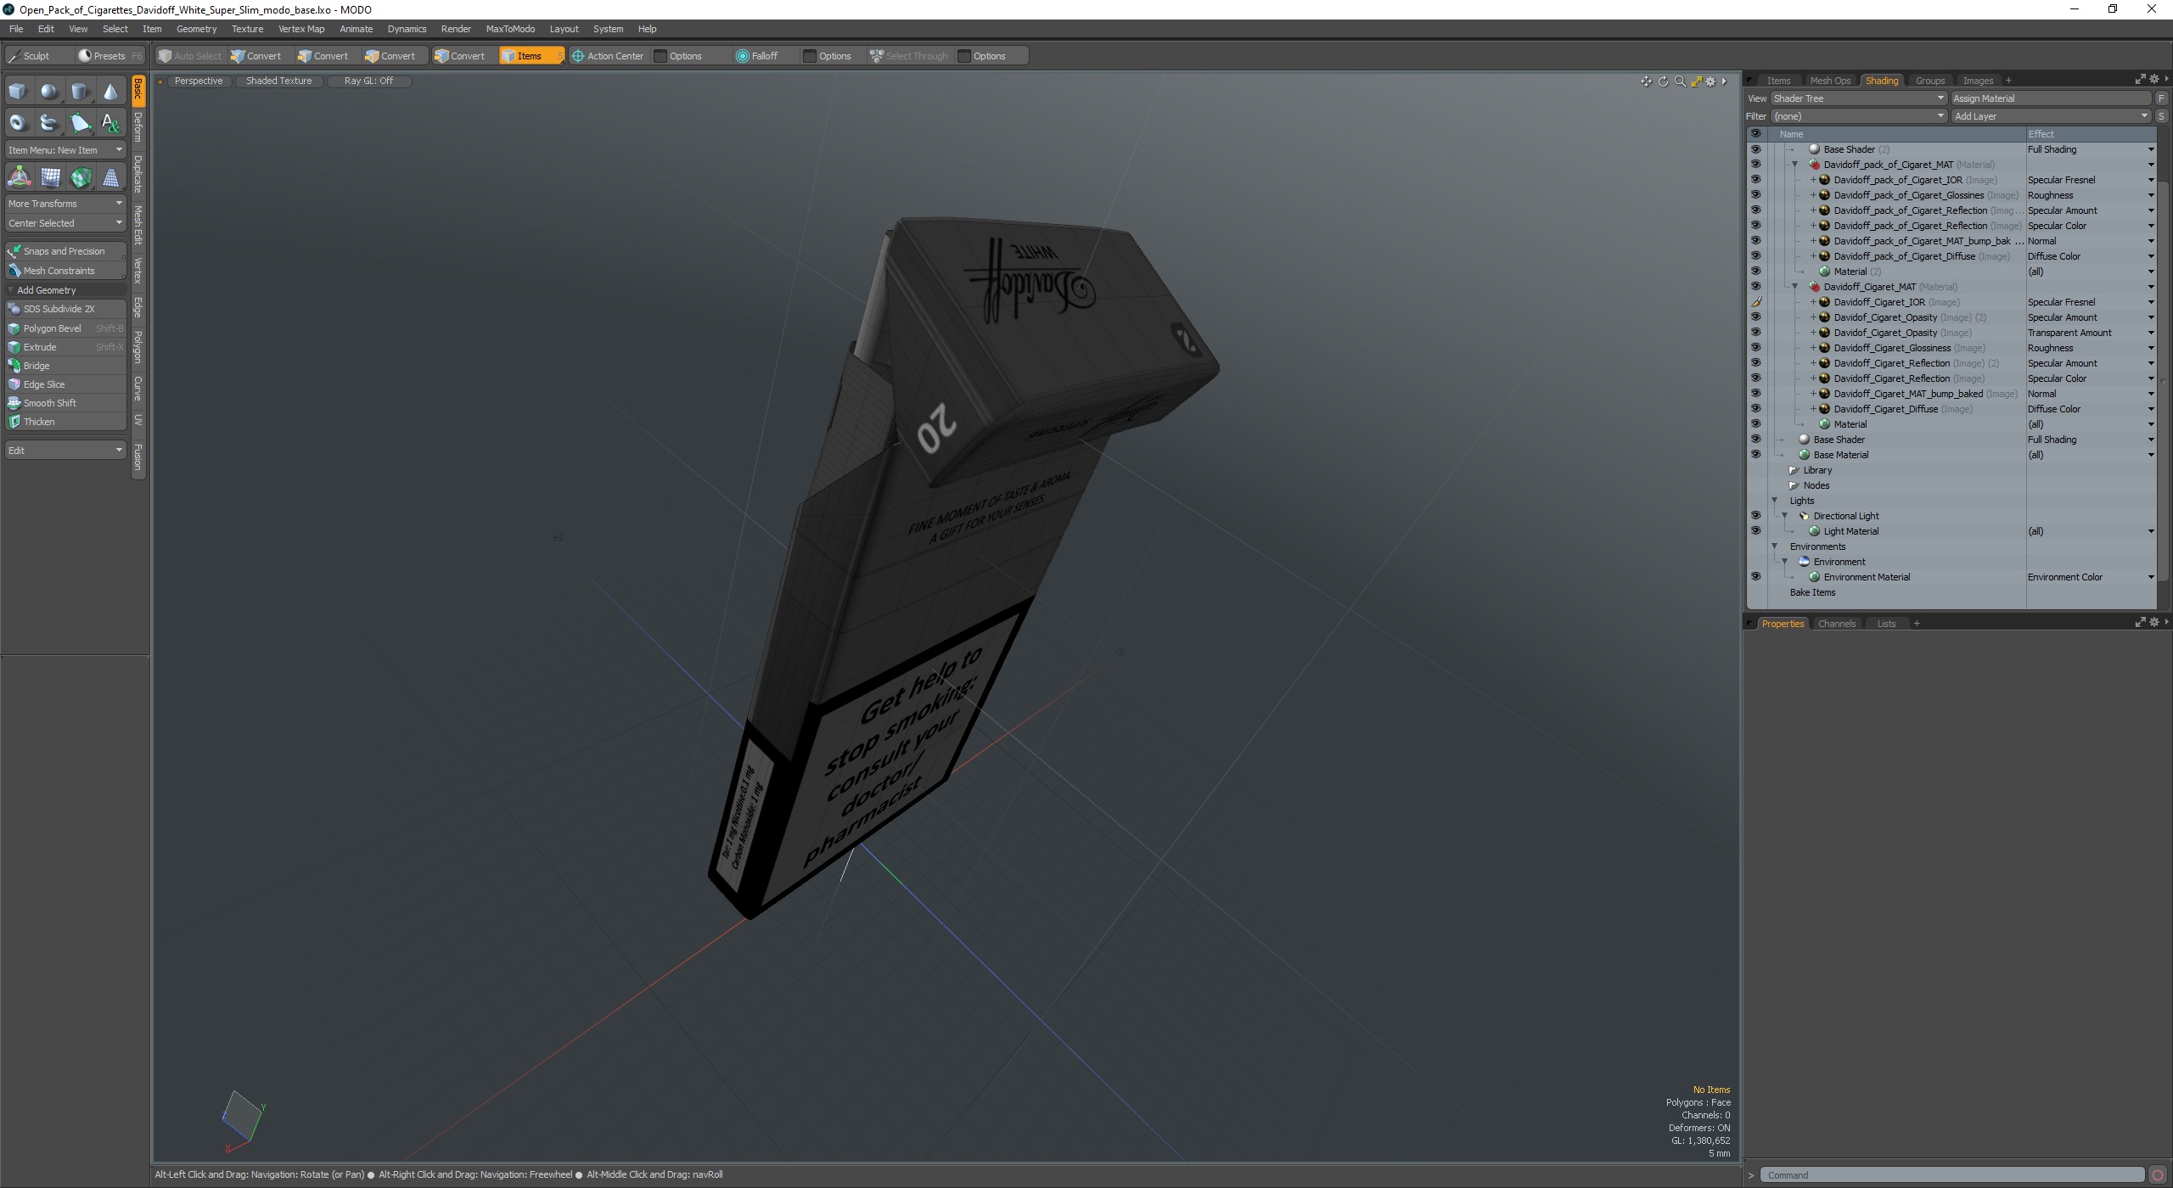The image size is (2173, 1188).
Task: Open the Filter (none) dropdown
Action: click(1858, 116)
